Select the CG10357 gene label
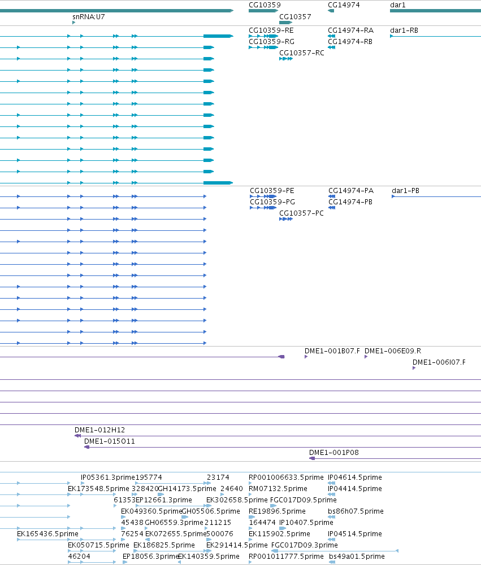Screen dimensions: 481x565 tap(295, 16)
